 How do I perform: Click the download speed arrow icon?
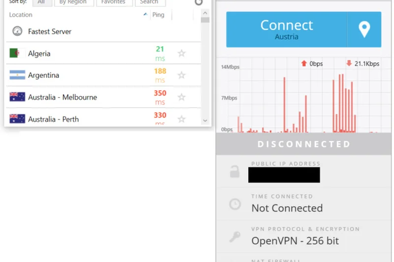[x=349, y=63]
